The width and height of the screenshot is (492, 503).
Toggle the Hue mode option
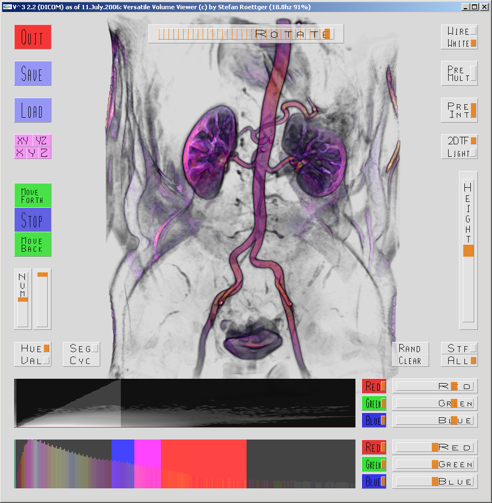[33, 348]
